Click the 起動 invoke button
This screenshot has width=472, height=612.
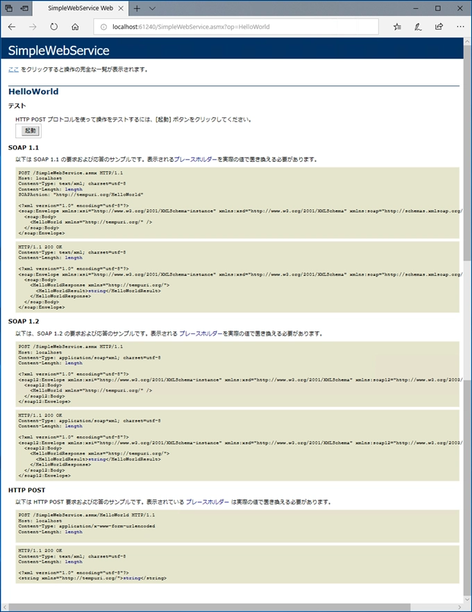tap(30, 131)
